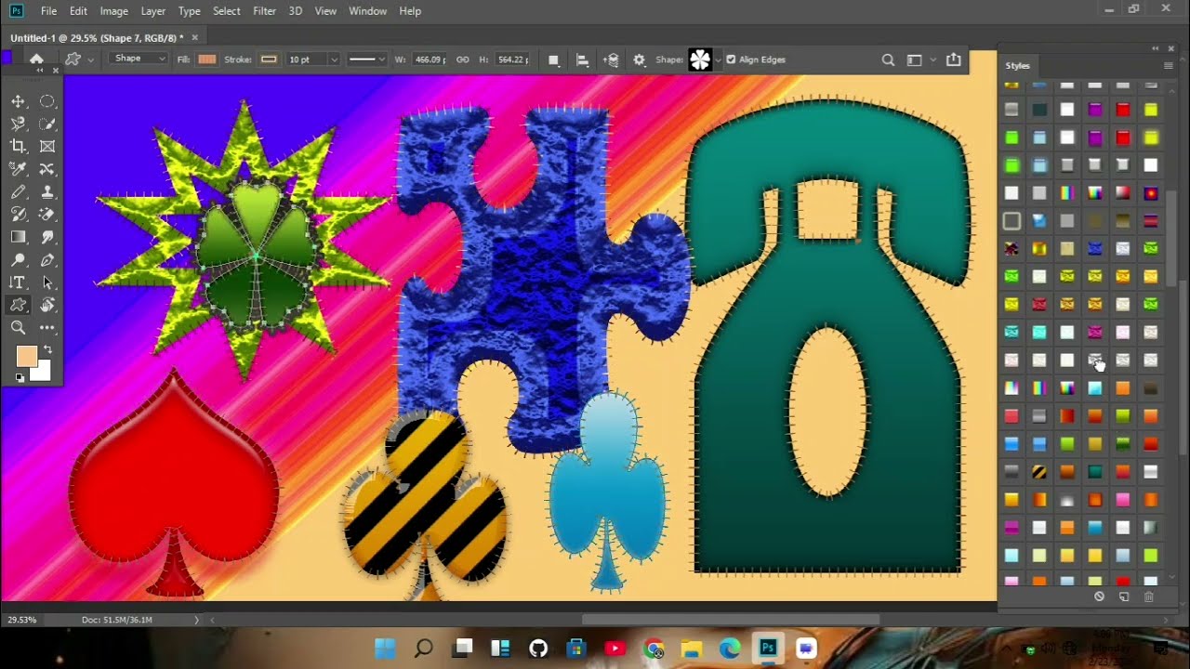This screenshot has width=1190, height=669.
Task: Collapse the Styles panel double arrows
Action: [x=1157, y=48]
